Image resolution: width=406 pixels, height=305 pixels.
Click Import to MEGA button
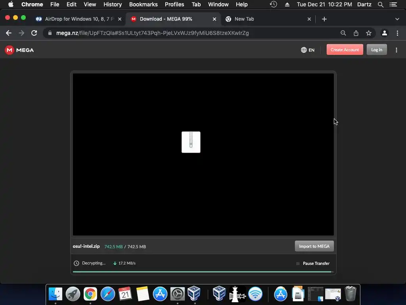pyautogui.click(x=314, y=246)
